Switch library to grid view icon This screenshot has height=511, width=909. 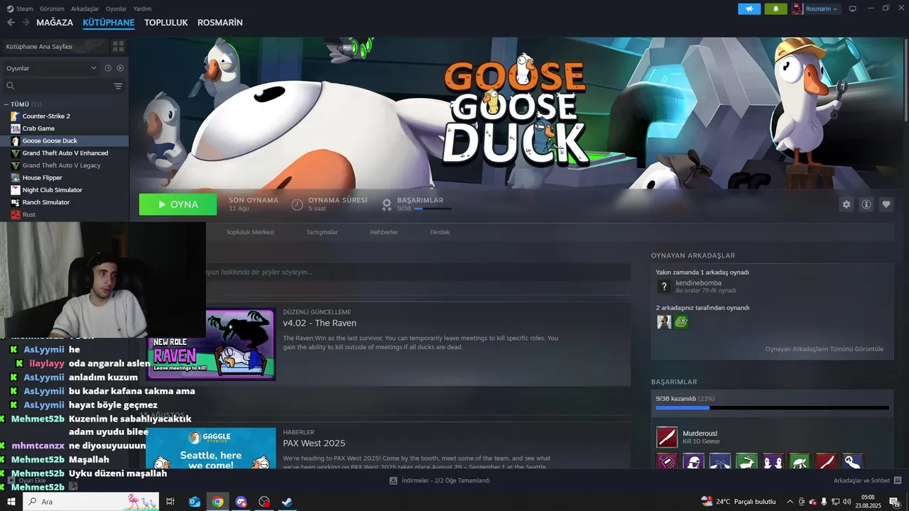click(118, 46)
